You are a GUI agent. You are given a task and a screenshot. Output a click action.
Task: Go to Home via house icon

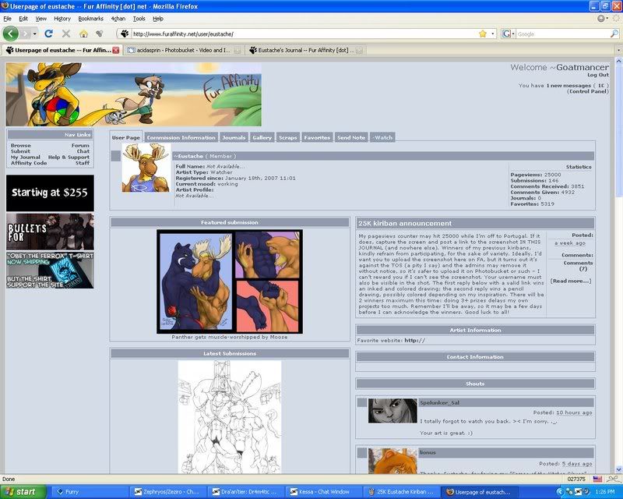coord(83,34)
